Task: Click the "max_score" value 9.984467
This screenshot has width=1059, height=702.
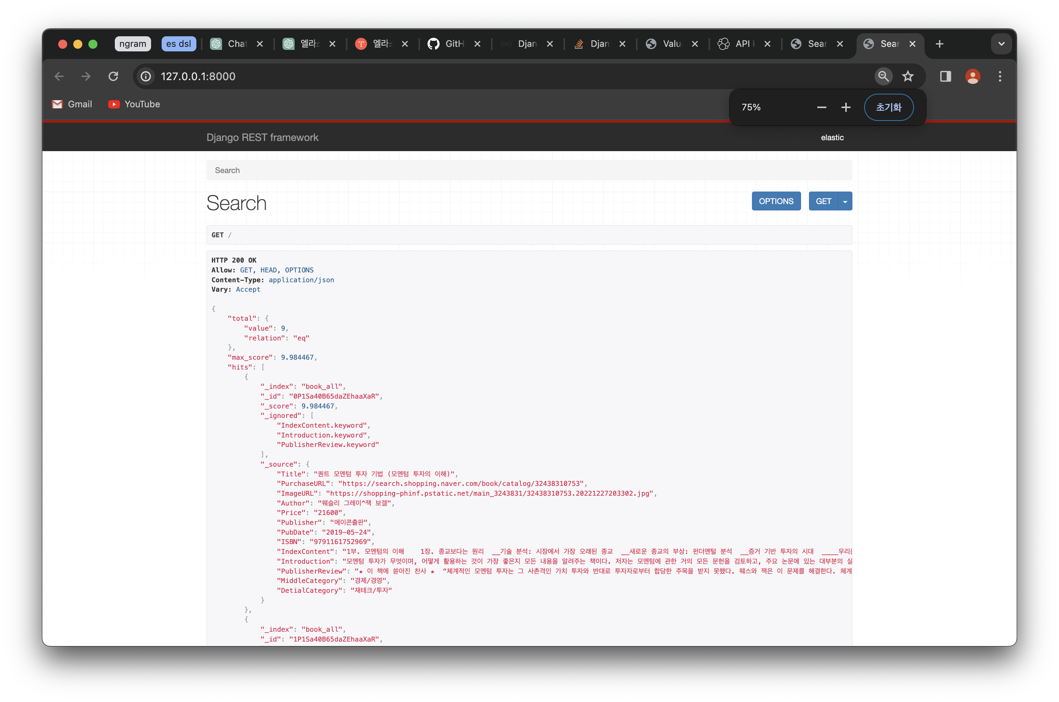Action: pos(297,357)
